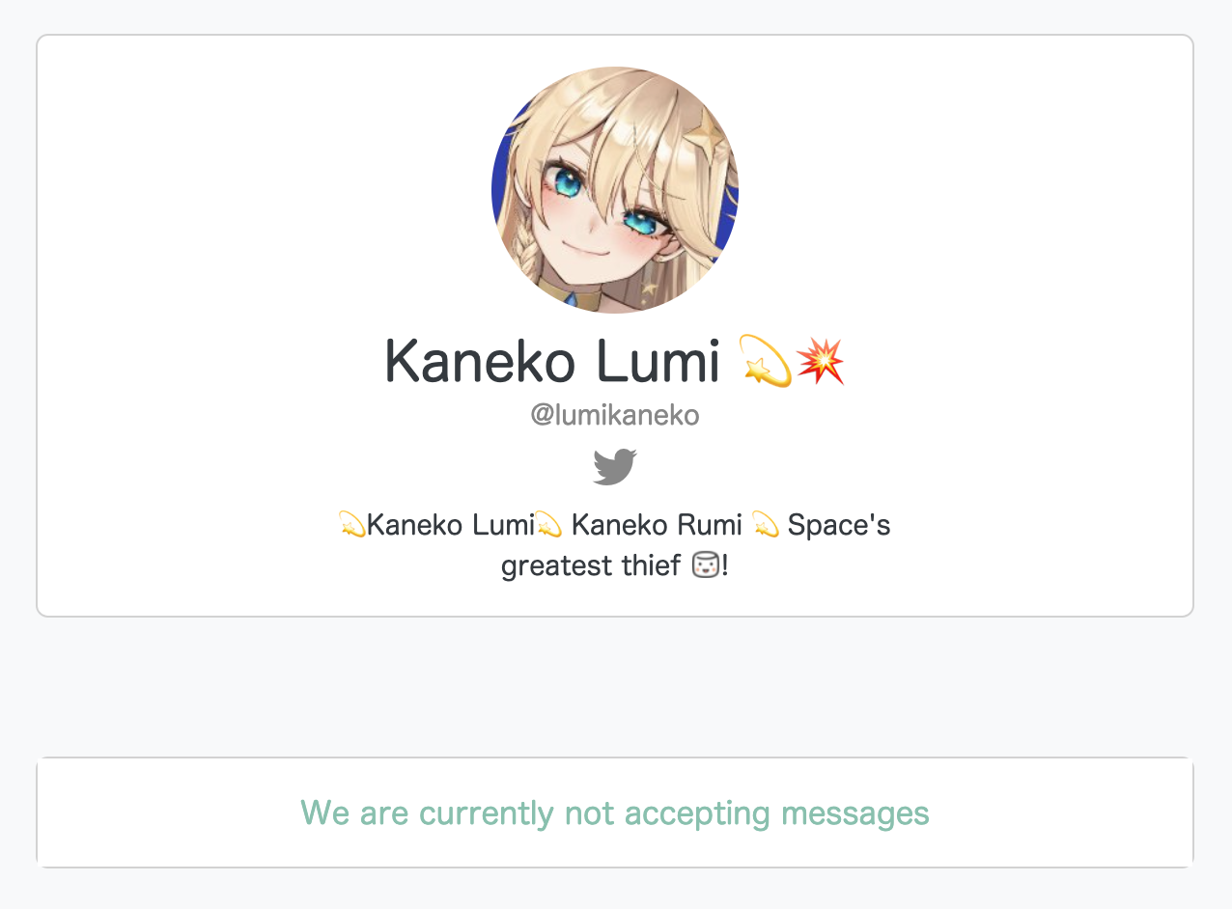Click the @lumikaneko handle
This screenshot has height=909, width=1232.
click(x=615, y=416)
